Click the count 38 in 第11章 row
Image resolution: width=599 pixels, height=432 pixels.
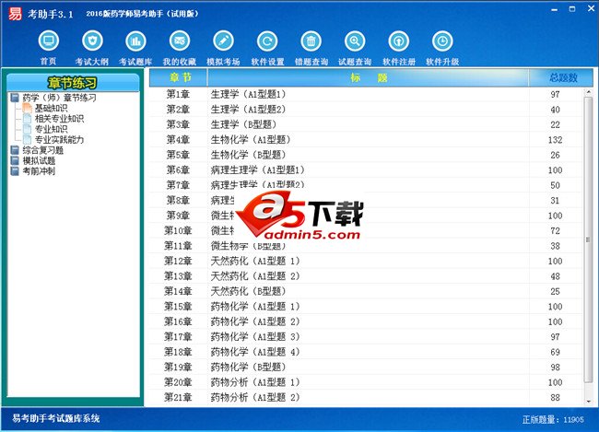(x=555, y=246)
